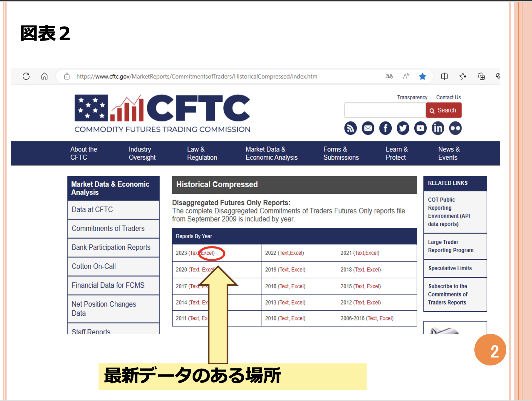Viewport: 532px width, 401px height.
Task: Download the 2014 Text report
Action: [x=195, y=303]
